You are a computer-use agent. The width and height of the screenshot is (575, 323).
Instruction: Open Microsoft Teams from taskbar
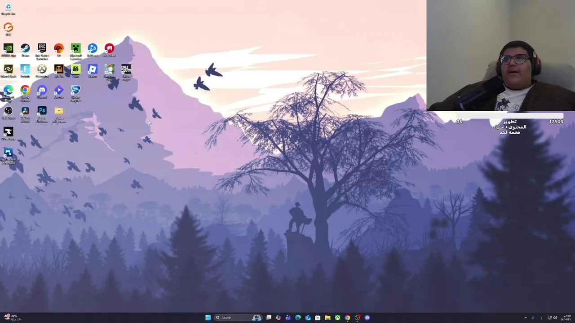pos(288,318)
